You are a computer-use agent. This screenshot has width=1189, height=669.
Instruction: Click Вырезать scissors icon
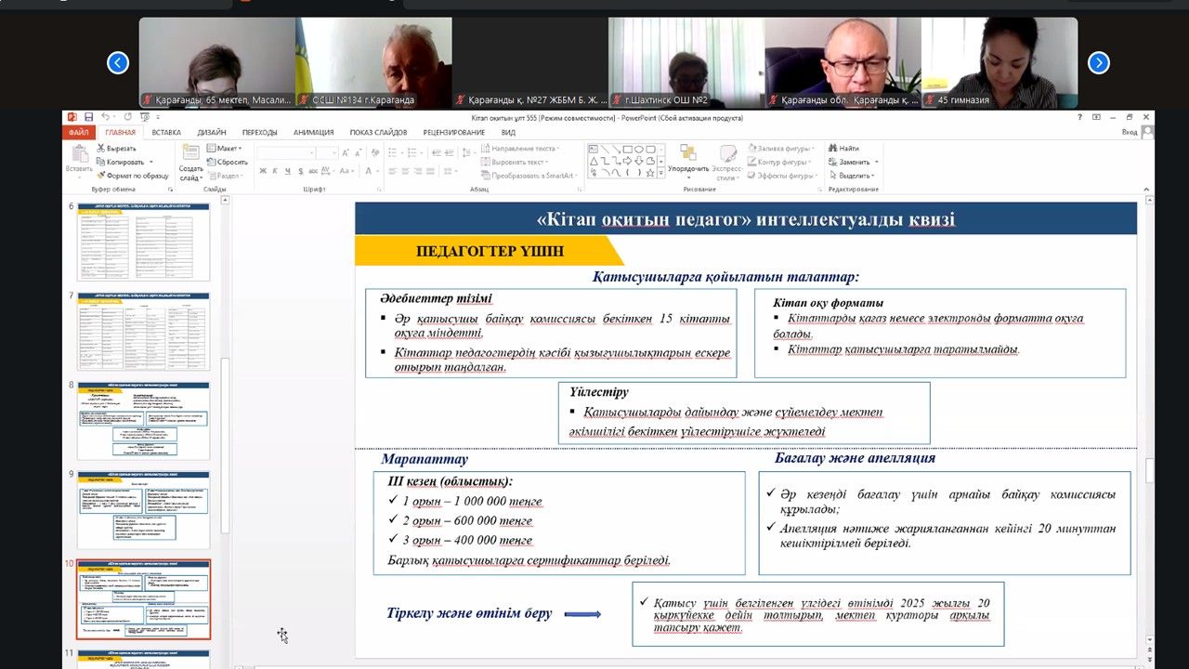tap(100, 149)
